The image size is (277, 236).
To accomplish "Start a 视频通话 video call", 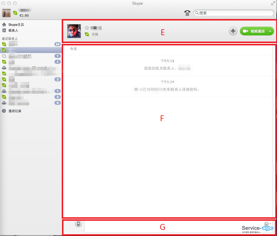I will (x=254, y=31).
